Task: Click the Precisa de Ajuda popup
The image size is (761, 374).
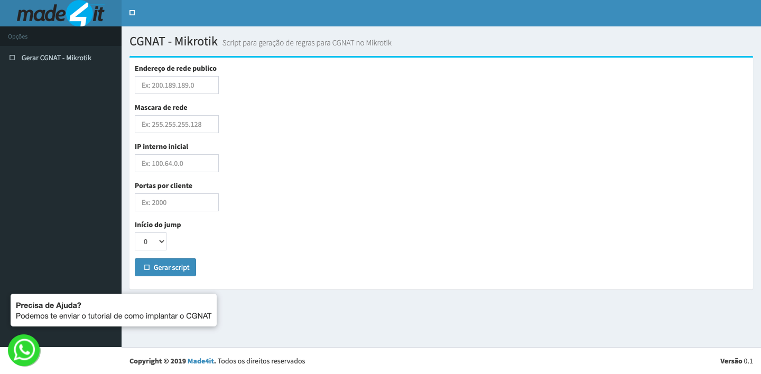Action: coord(114,310)
